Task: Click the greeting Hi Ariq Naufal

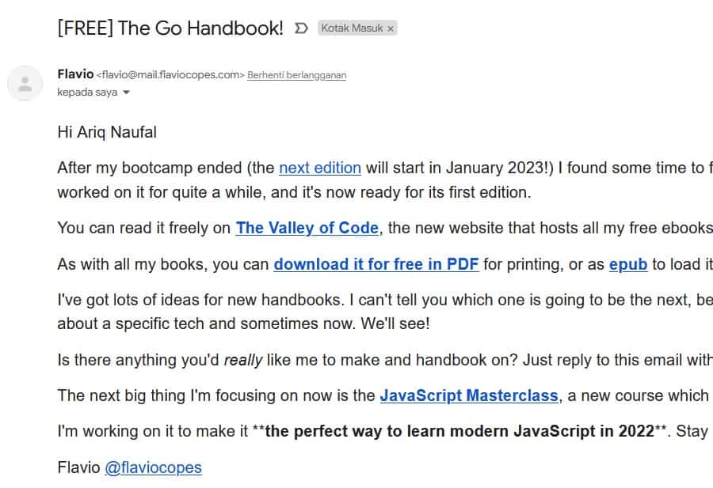Action: click(x=107, y=132)
